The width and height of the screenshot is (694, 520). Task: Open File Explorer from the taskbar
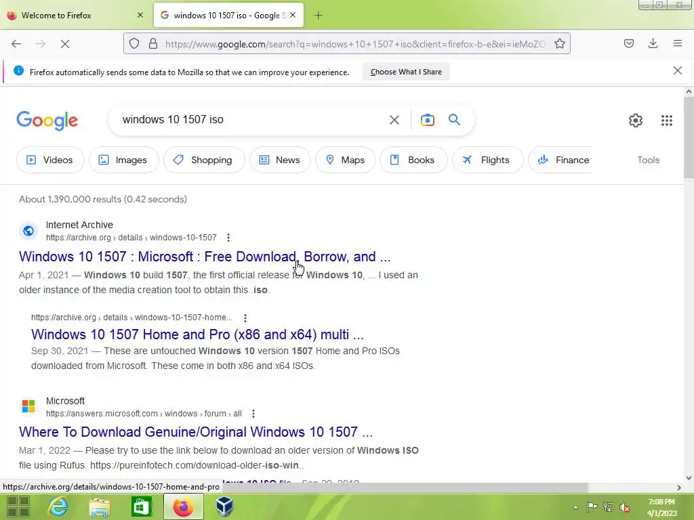pos(100,506)
